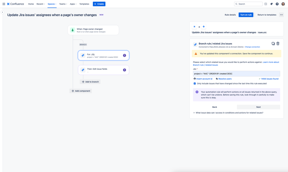Click Turn on rule button
Viewport: 288px width, 172px height.
pos(246,15)
